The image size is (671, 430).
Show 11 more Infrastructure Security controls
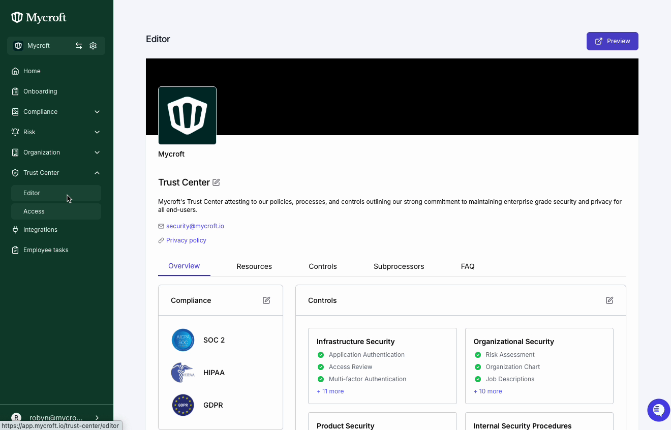330,391
